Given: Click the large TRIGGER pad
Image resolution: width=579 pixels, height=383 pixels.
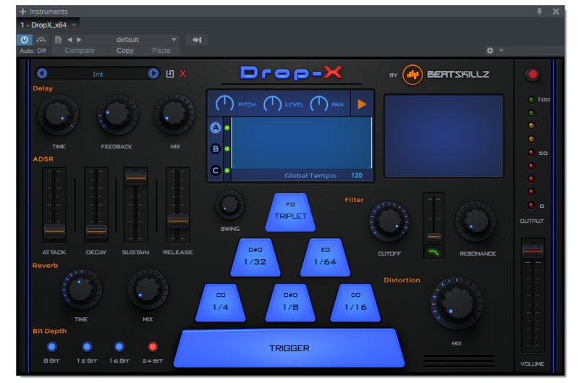Looking at the screenshot, I should [x=289, y=348].
